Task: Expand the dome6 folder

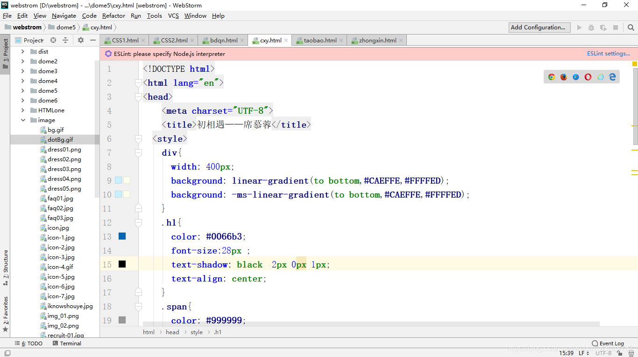Action: click(x=23, y=101)
